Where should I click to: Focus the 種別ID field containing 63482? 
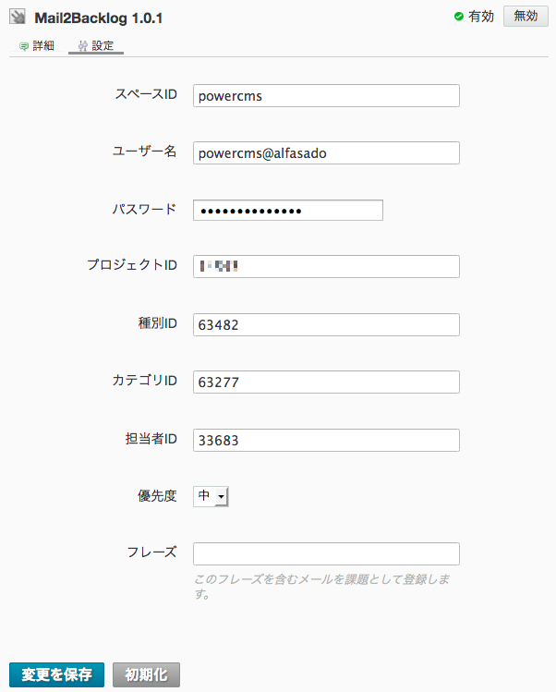coord(326,325)
